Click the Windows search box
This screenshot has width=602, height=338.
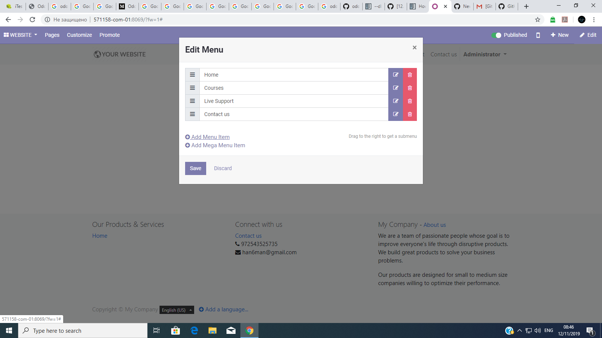[x=83, y=330]
